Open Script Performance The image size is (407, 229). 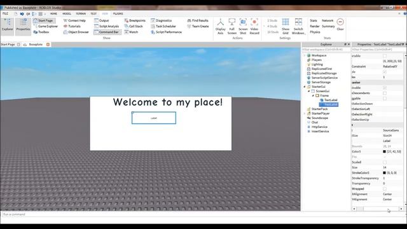pyautogui.click(x=166, y=32)
